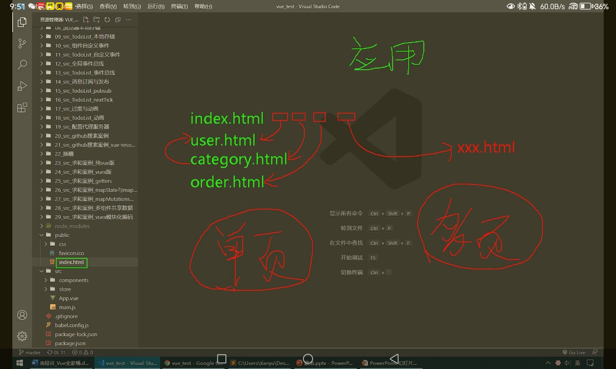Open the 运行(R) menu
This screenshot has height=369, width=616.
(156, 6)
